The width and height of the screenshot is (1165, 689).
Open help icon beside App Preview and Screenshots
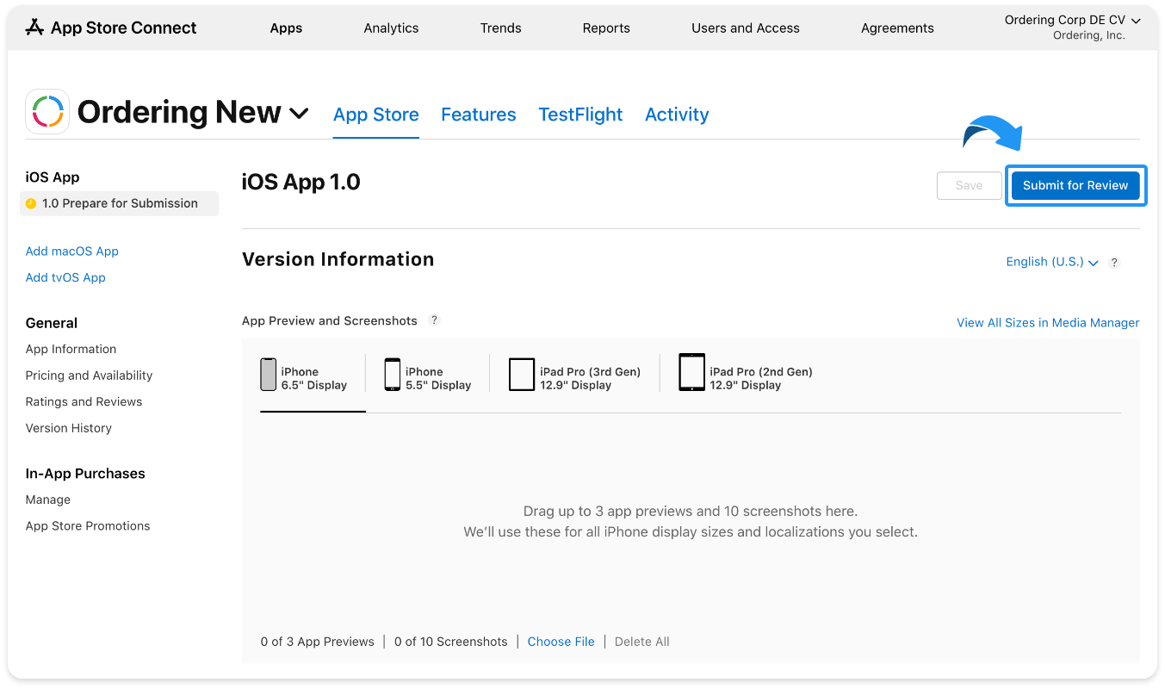(x=435, y=320)
